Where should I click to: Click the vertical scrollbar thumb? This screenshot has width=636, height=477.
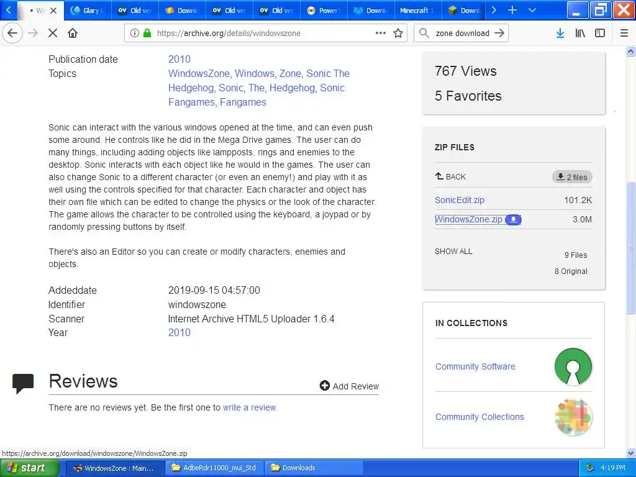click(x=630, y=247)
